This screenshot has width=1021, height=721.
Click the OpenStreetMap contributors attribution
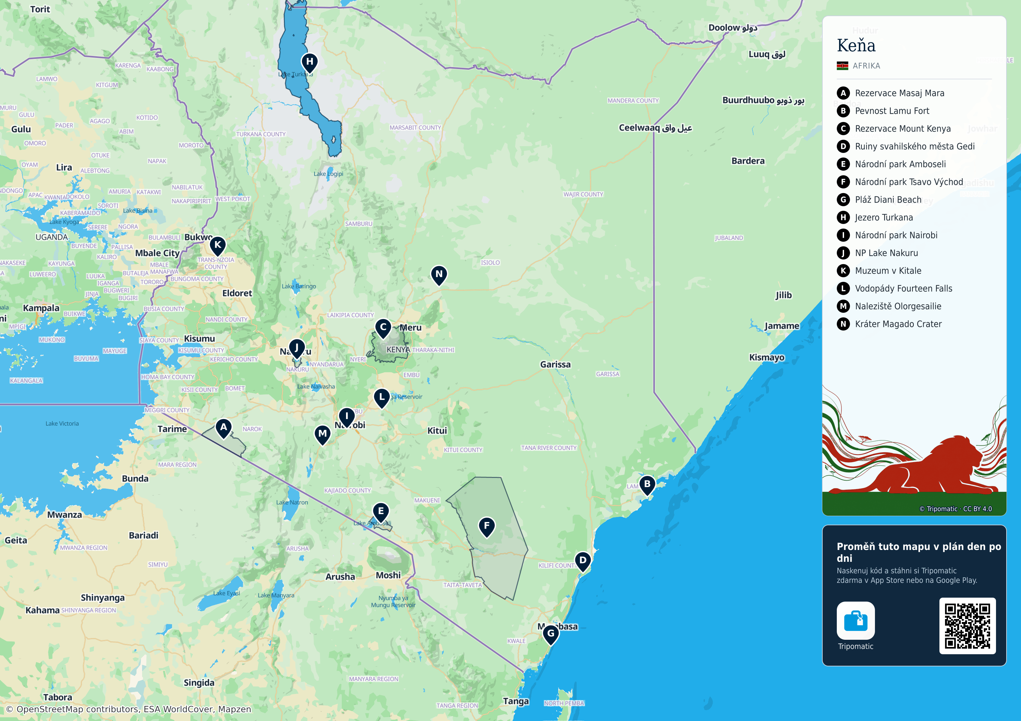[129, 709]
